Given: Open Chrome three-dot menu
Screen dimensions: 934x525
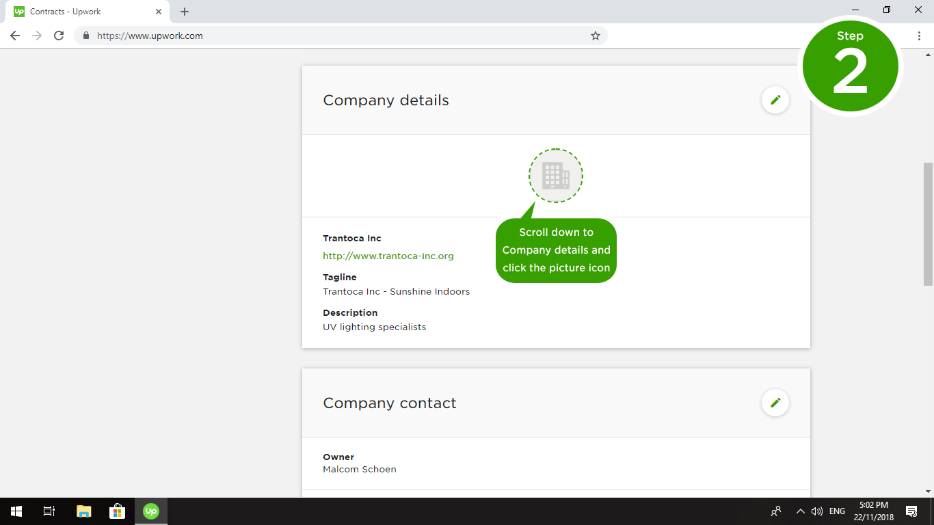Looking at the screenshot, I should click(x=919, y=36).
